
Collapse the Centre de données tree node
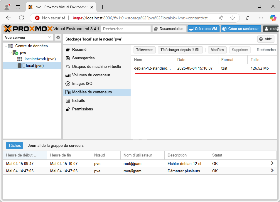(x=6, y=46)
